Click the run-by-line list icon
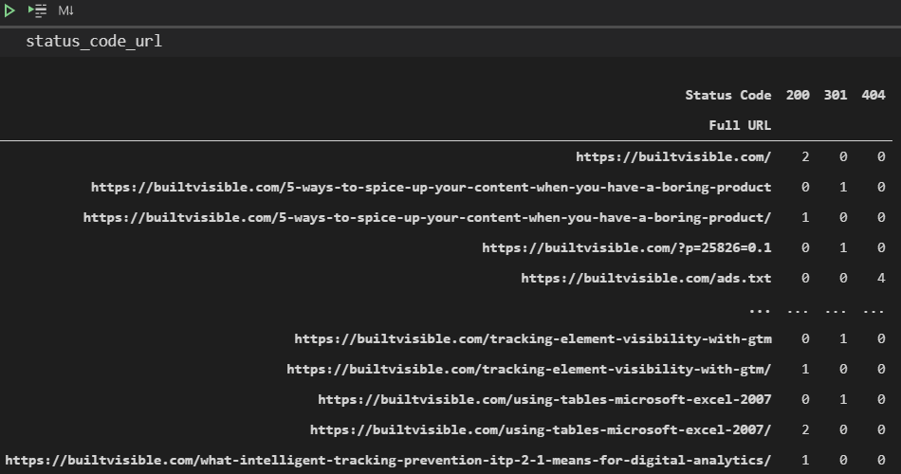This screenshot has width=901, height=474. (x=37, y=10)
